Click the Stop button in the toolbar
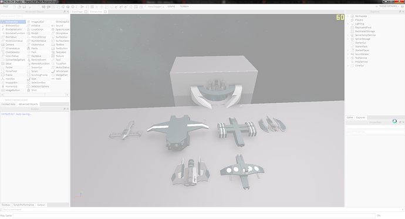 [92, 6]
